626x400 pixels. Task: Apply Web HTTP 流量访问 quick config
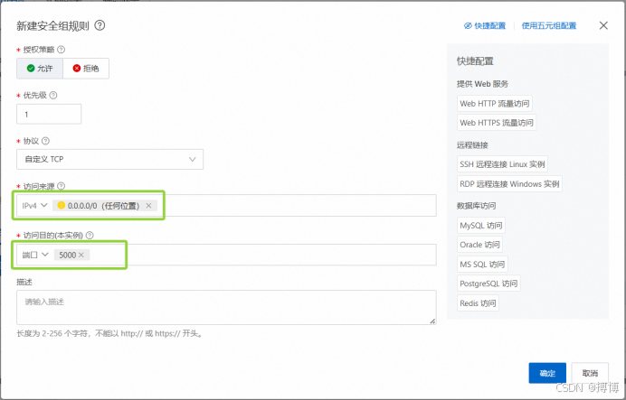tap(495, 104)
